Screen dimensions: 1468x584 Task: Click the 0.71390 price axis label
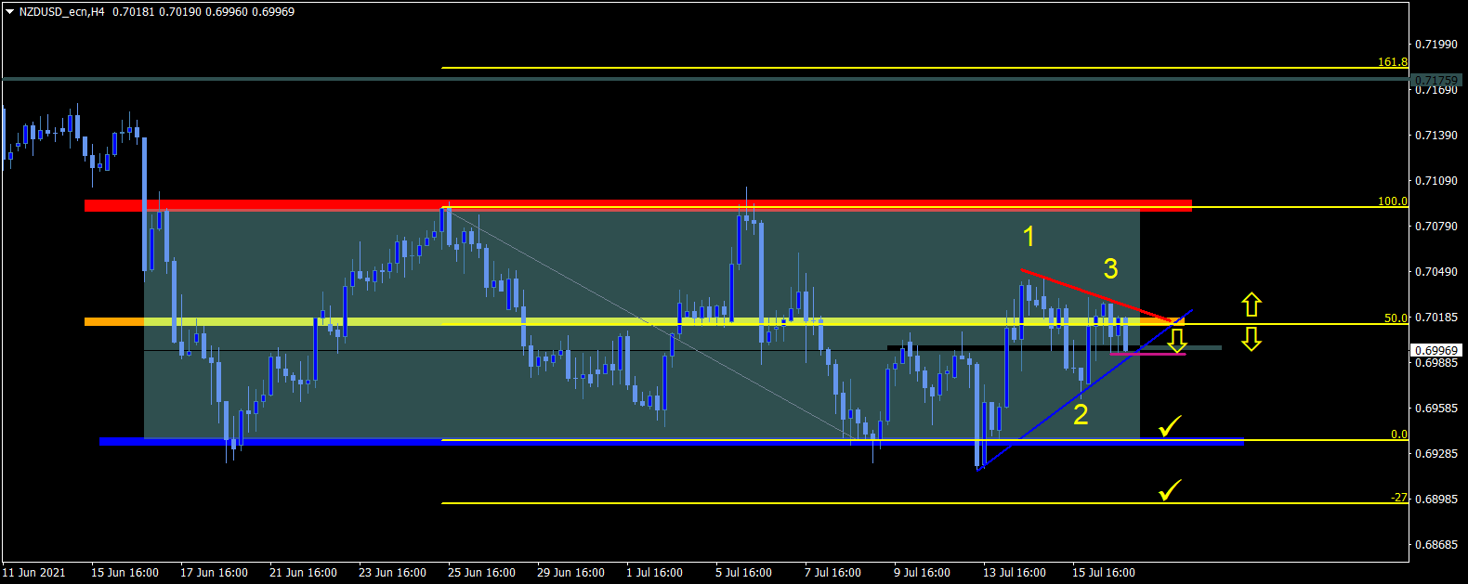[x=1435, y=135]
